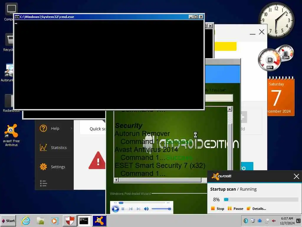Image resolution: width=302 pixels, height=227 pixels.
Task: Open Windows Media Player from taskbar
Action: (x=55, y=221)
